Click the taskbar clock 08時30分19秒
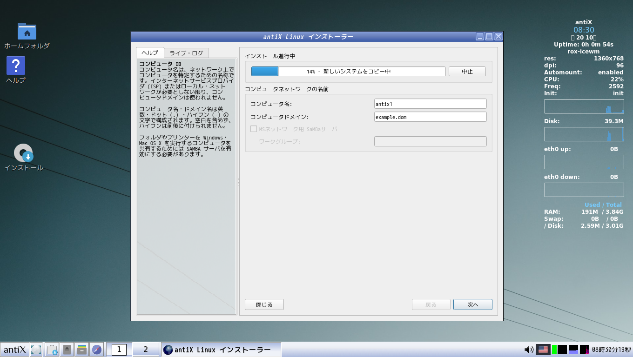 point(612,350)
